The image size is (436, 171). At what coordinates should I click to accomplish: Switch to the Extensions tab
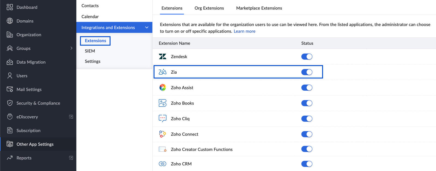pos(172,8)
